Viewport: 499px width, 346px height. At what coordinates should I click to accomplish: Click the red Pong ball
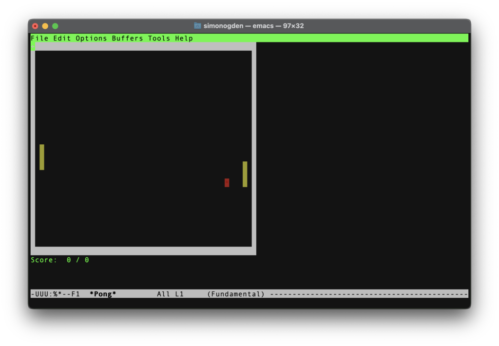[227, 183]
